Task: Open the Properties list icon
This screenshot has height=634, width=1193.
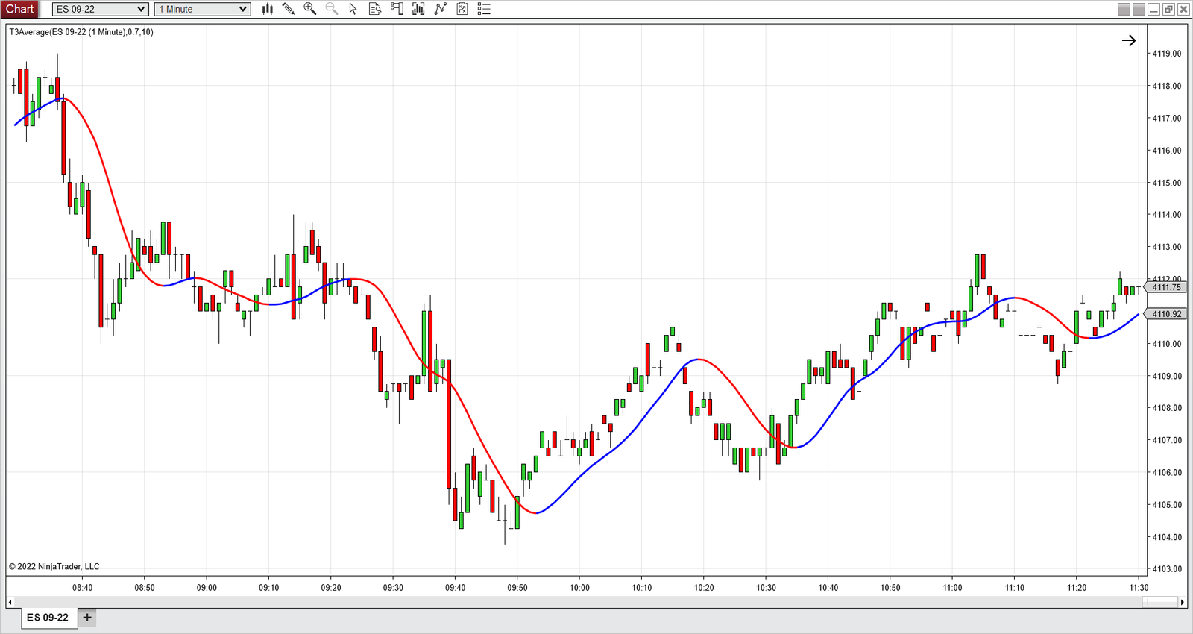Action: point(484,9)
